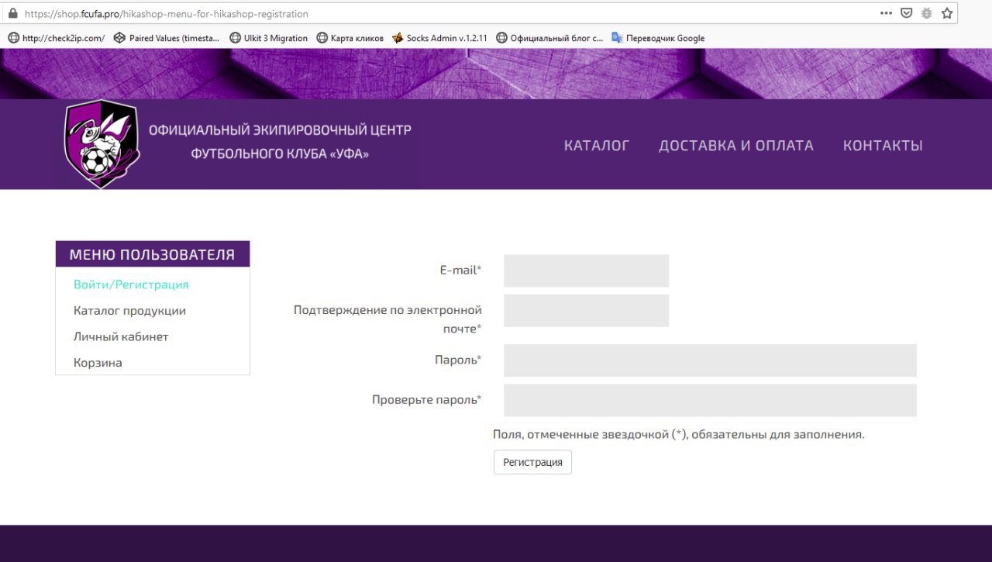Select Личный кабинет in user menu

[x=121, y=337]
